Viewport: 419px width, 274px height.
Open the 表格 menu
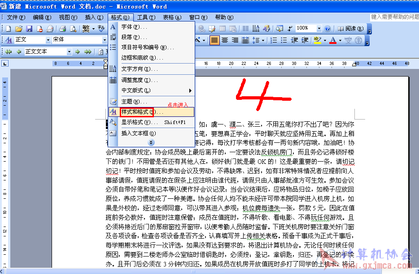[172, 17]
